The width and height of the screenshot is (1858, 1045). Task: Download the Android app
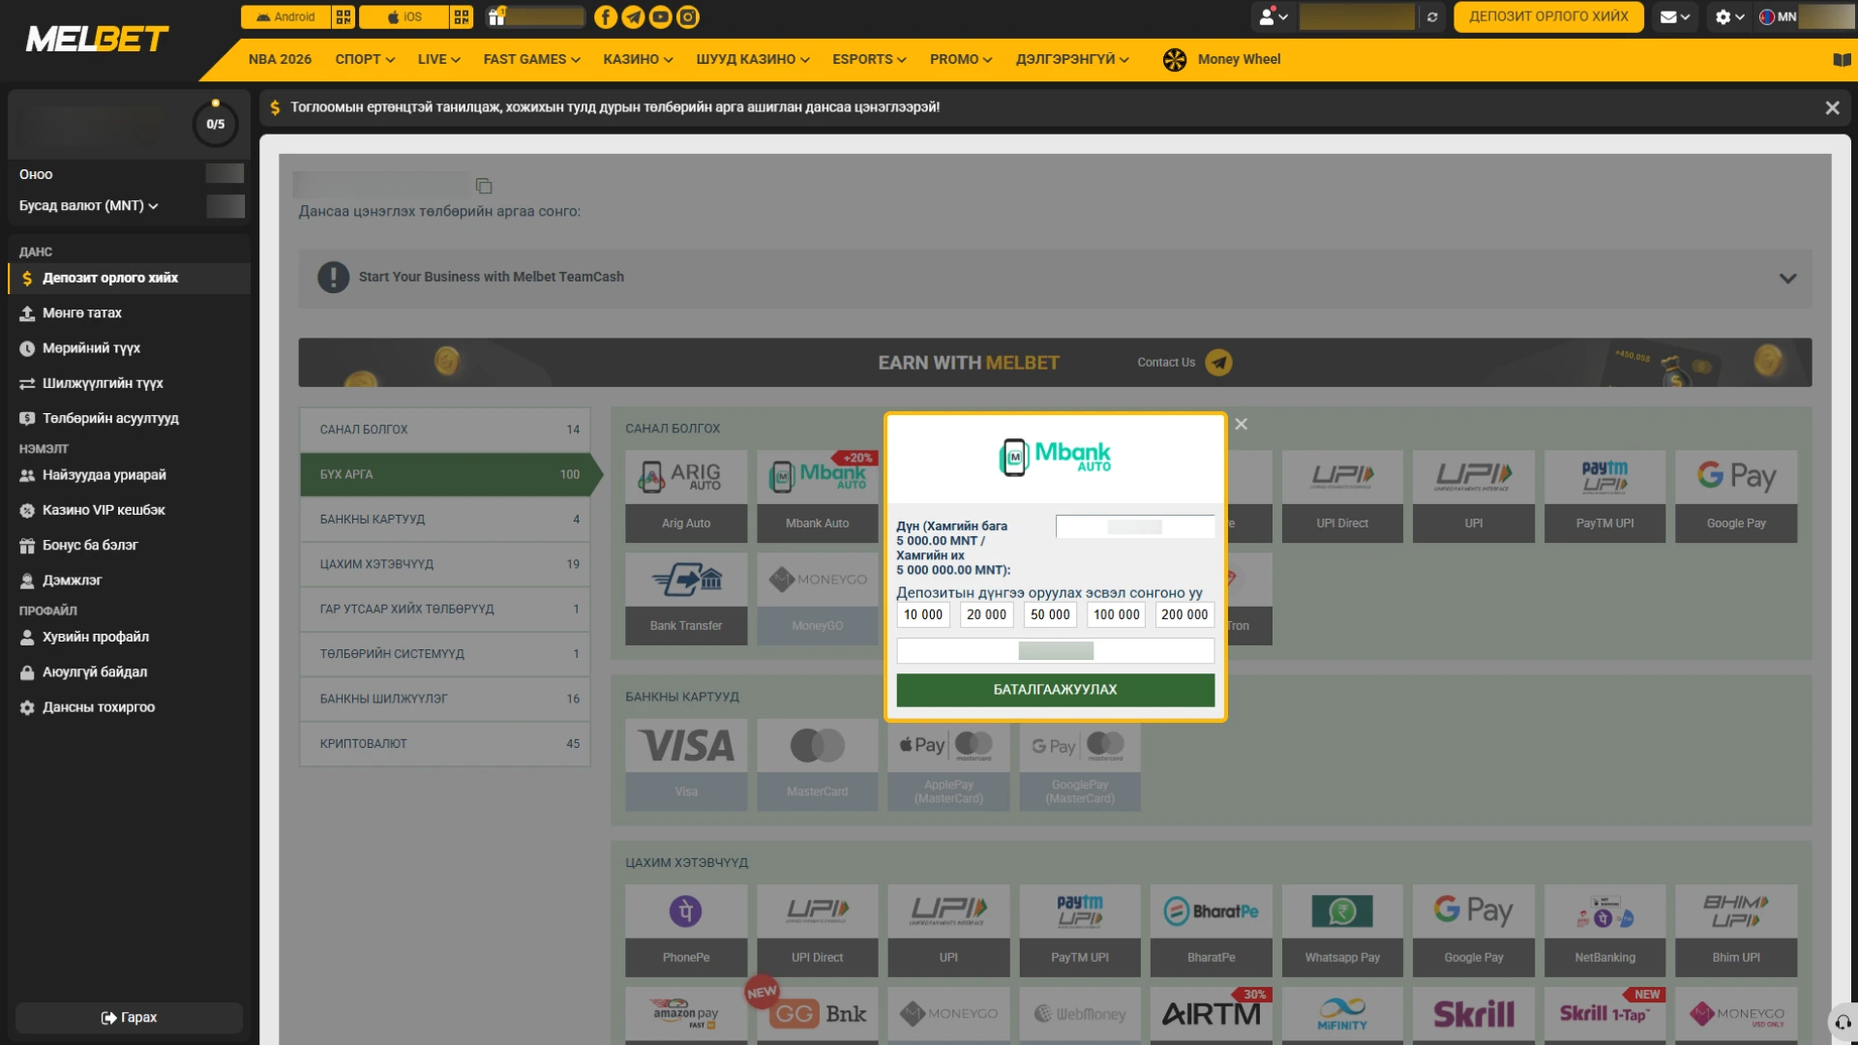coord(286,16)
